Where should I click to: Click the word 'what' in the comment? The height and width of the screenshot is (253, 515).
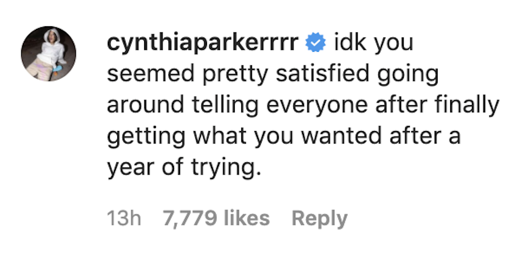[220, 136]
